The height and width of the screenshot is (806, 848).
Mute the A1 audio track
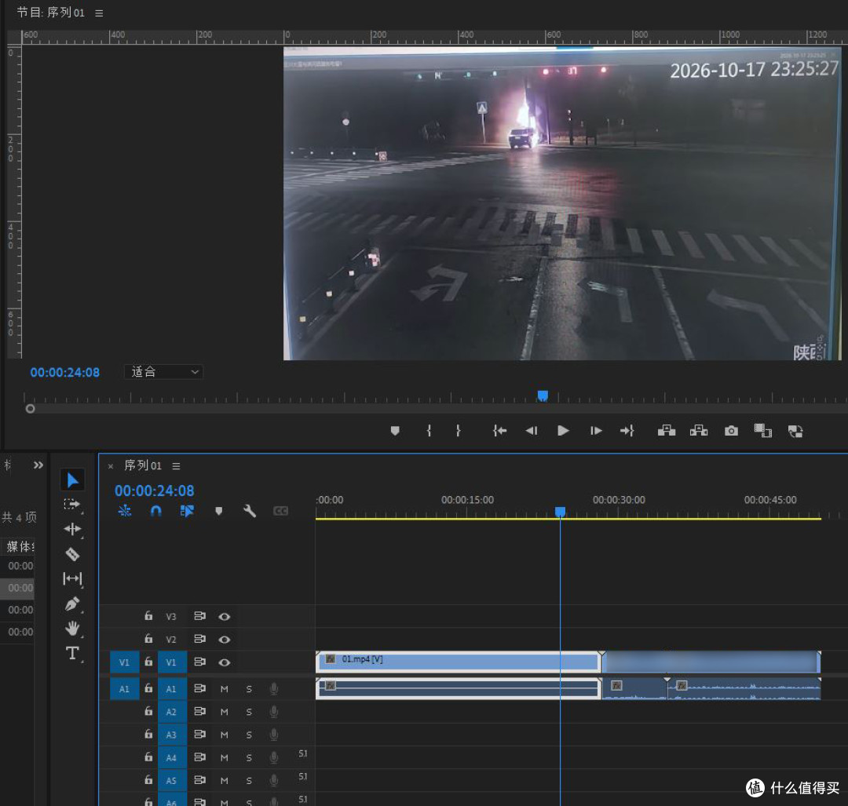[x=224, y=689]
